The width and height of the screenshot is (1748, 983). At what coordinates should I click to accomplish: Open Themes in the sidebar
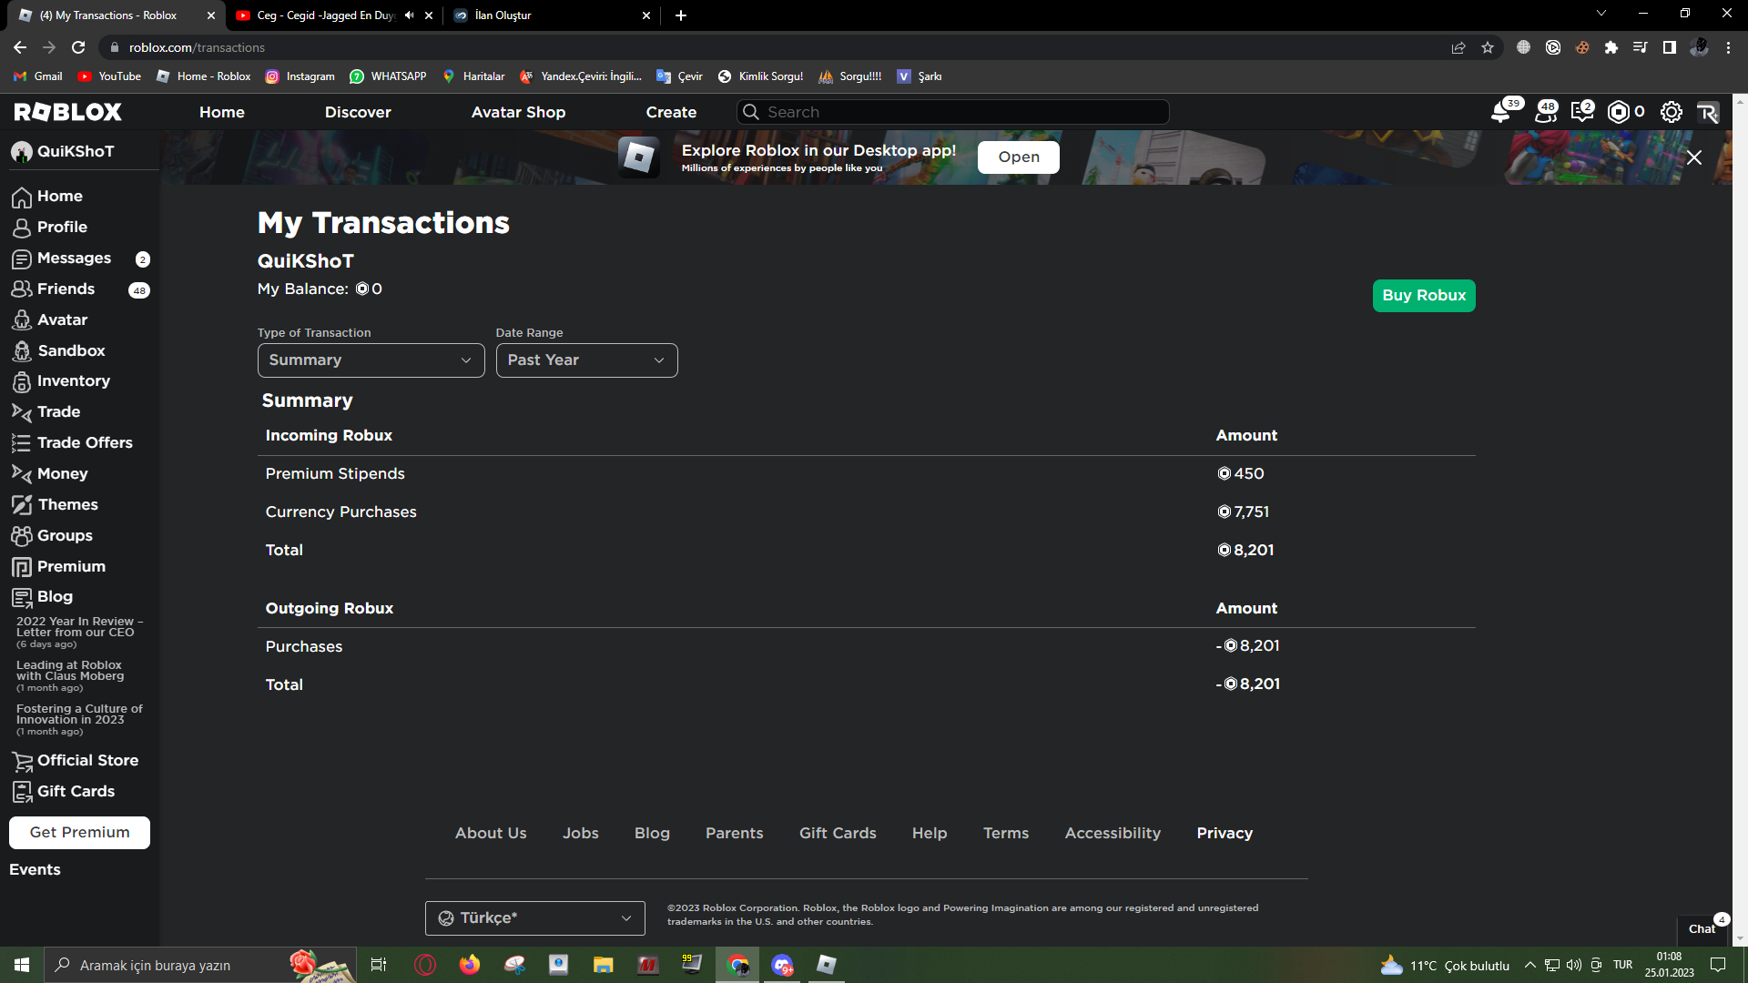coord(55,505)
